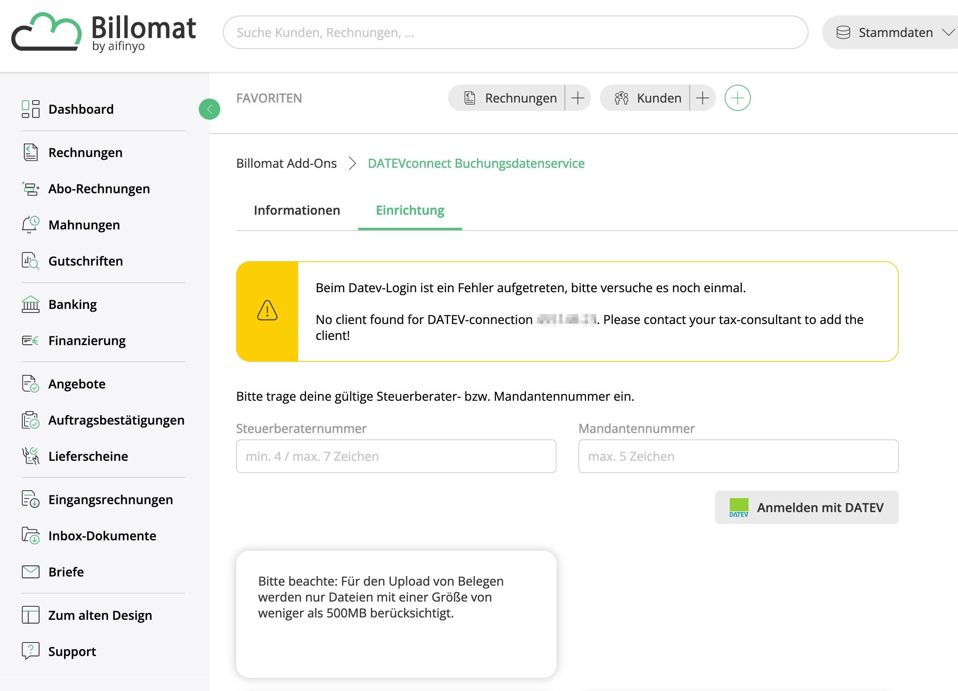Image resolution: width=958 pixels, height=691 pixels.
Task: Click the Mandantennummer input field
Action: [738, 456]
